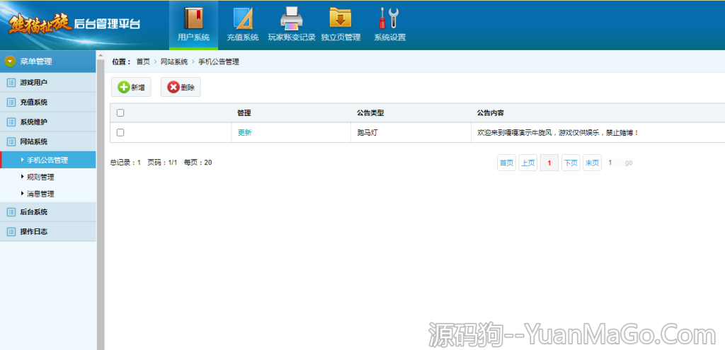Expand 系统维护 sidebar section
The height and width of the screenshot is (350, 725).
click(48, 122)
